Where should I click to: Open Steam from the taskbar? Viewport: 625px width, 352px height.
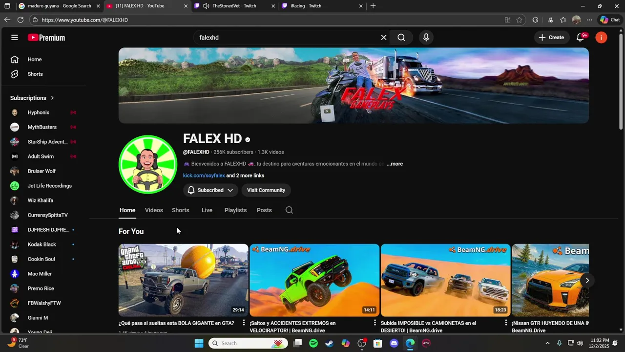click(330, 343)
